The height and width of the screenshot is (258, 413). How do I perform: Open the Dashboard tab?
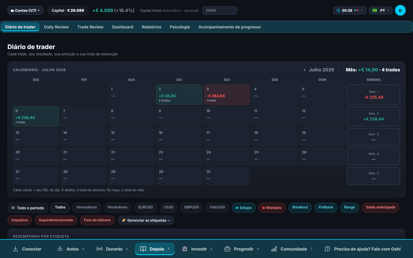[x=123, y=27]
